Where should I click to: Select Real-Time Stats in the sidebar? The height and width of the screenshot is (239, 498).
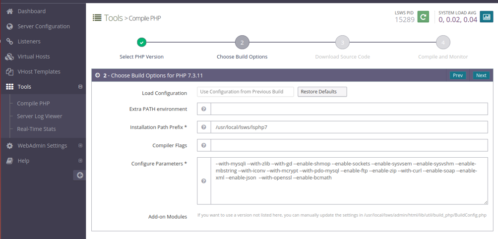click(36, 129)
